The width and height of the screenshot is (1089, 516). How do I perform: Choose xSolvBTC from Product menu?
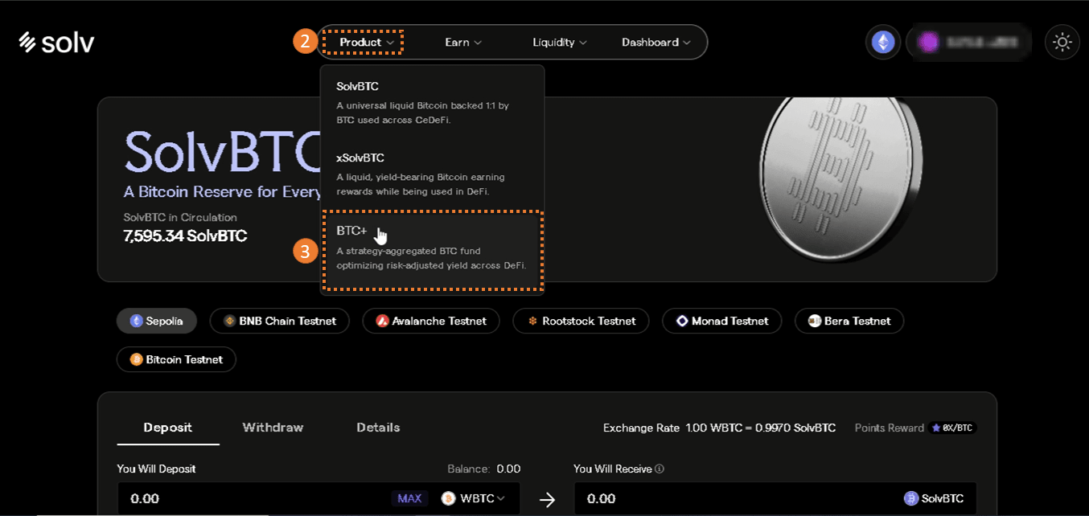(432, 175)
